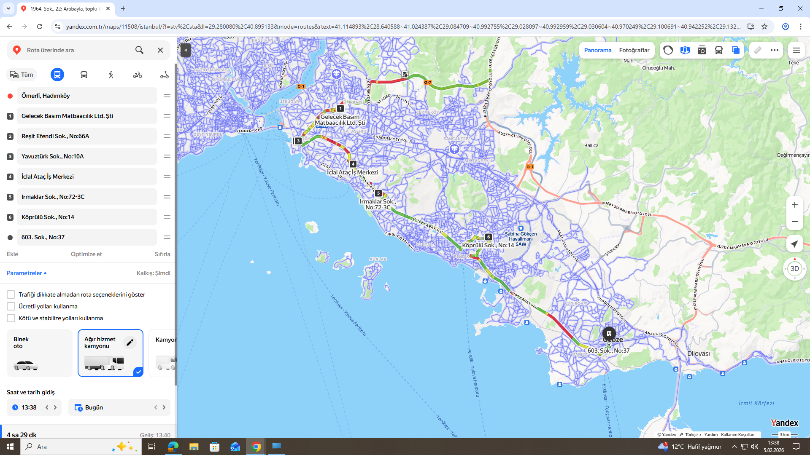Switch to the Fotoğraflar tab

coord(634,50)
